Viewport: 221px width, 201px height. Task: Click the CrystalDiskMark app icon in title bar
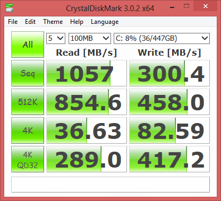[10, 8]
